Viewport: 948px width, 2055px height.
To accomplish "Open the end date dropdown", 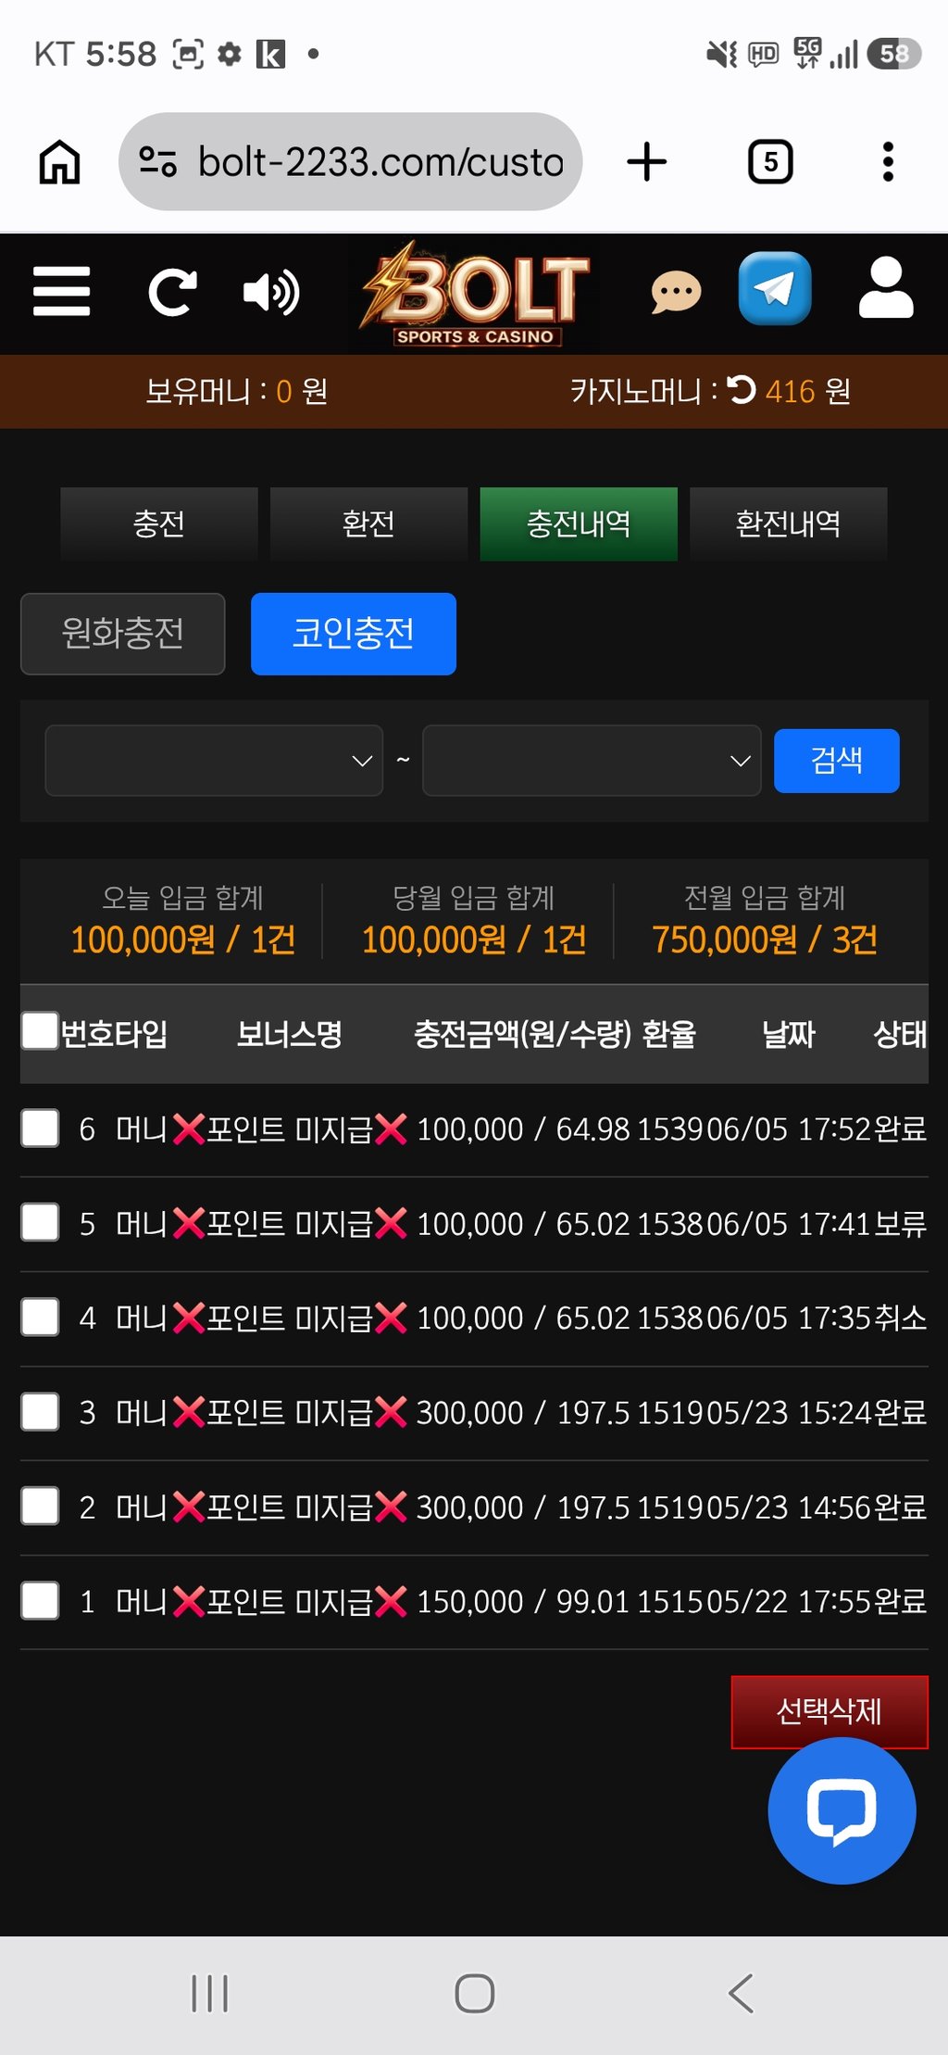I will click(592, 761).
